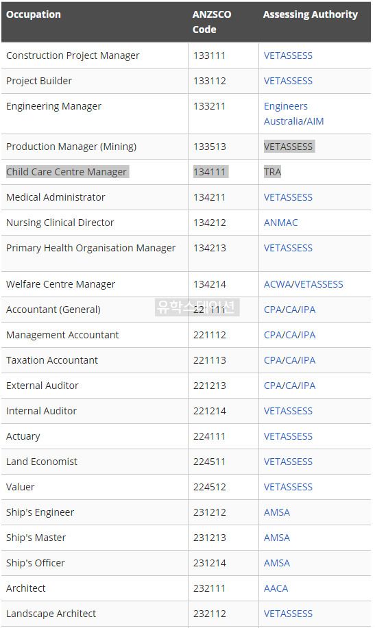Open AMSA link for Ship's Officer
Screen dimensions: 375x628
click(277, 563)
